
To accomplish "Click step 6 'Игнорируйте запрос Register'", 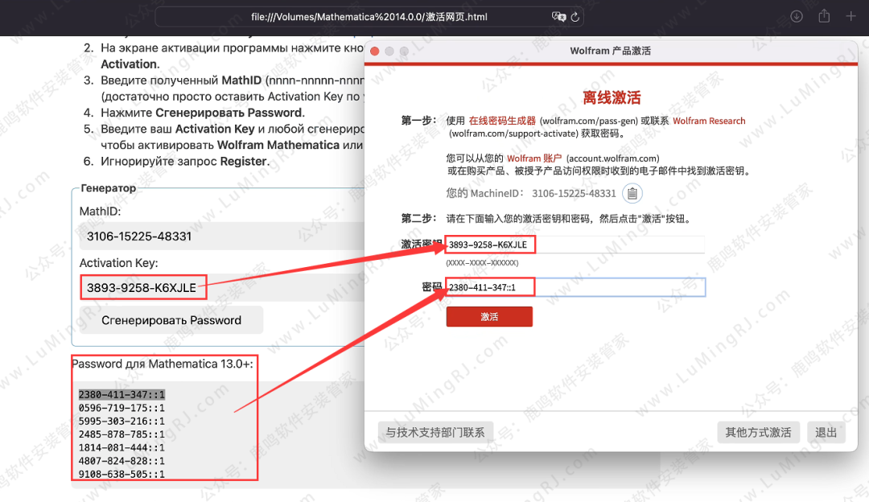I will click(x=184, y=161).
